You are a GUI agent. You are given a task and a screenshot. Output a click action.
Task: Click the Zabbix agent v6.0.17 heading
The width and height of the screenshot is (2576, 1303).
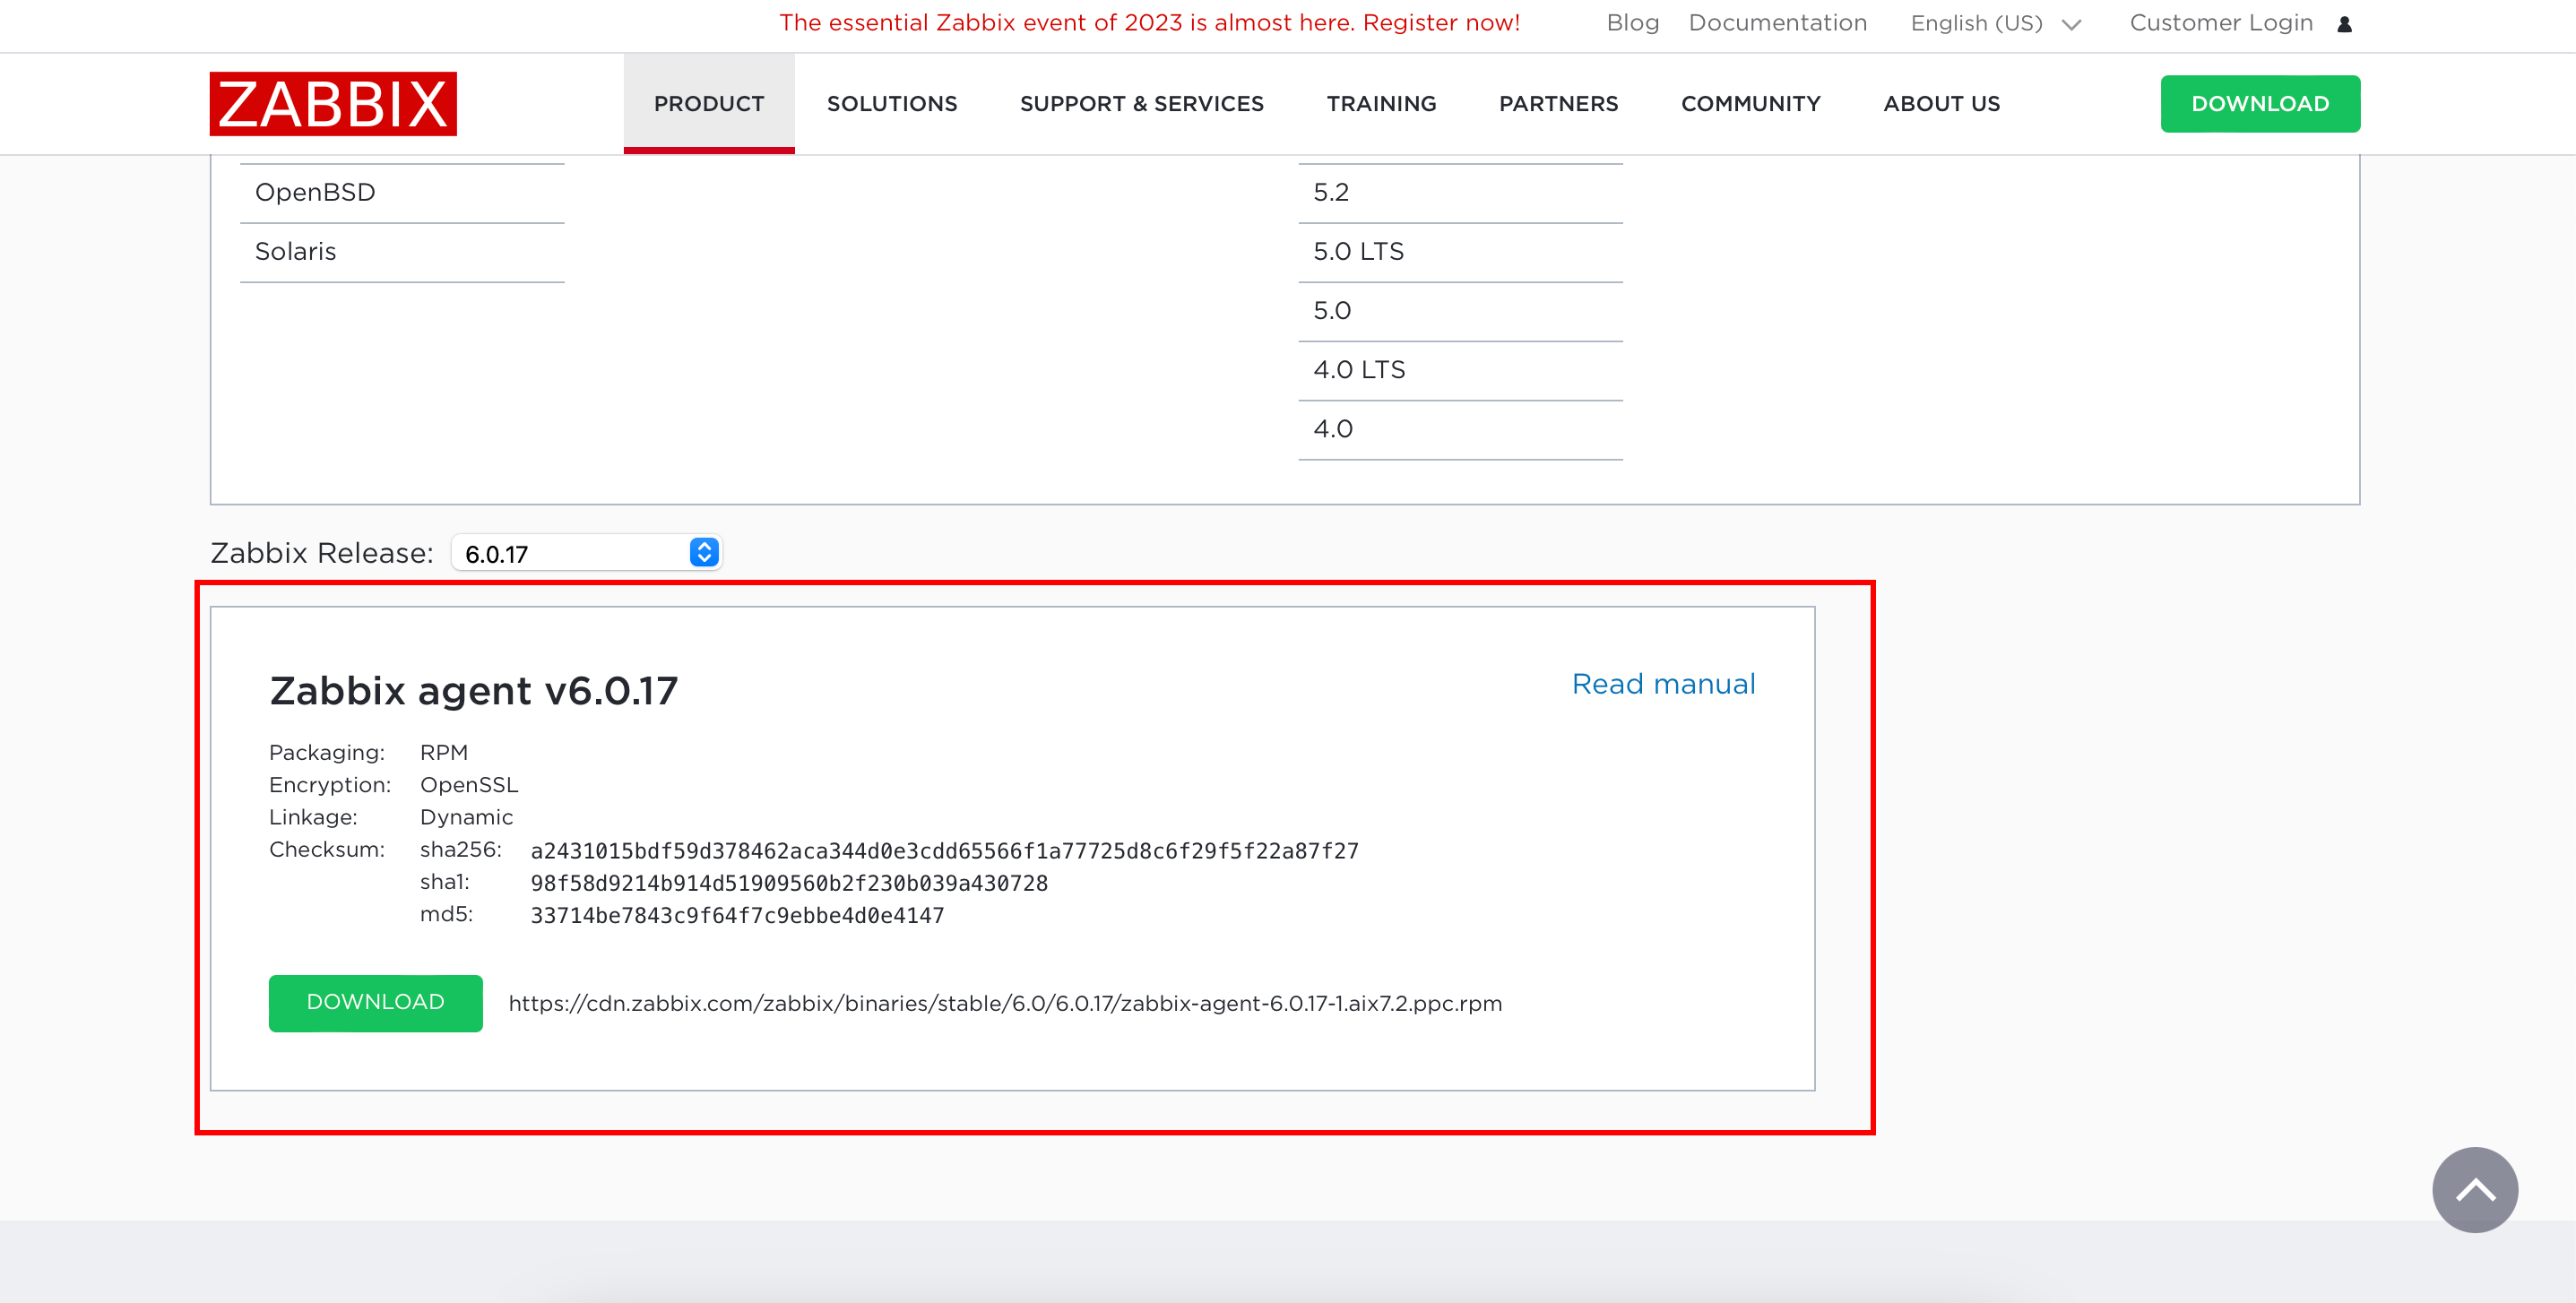(473, 691)
